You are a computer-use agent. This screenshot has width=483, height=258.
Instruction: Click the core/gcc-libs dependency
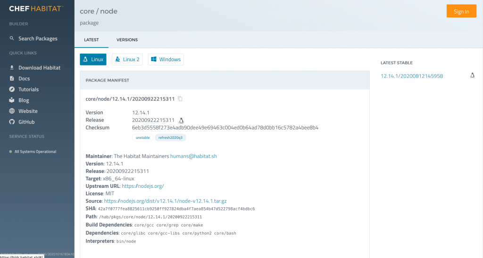click(x=164, y=233)
